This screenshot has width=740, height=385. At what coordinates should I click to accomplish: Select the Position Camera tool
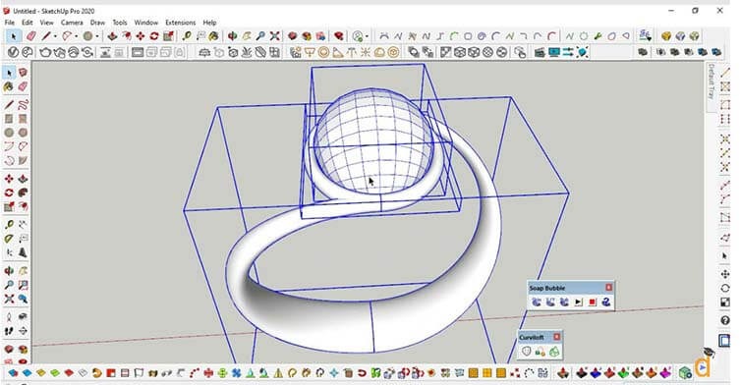point(9,316)
